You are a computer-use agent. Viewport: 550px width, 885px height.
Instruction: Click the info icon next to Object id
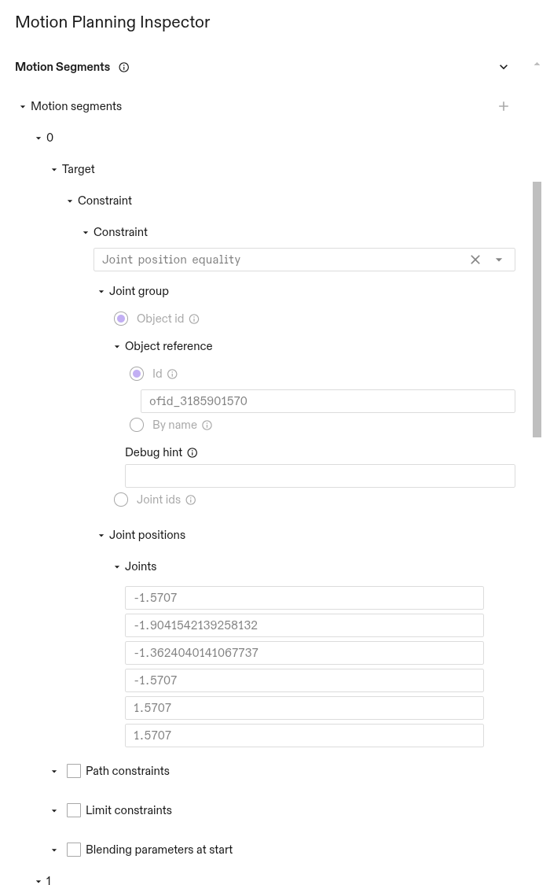pos(193,319)
